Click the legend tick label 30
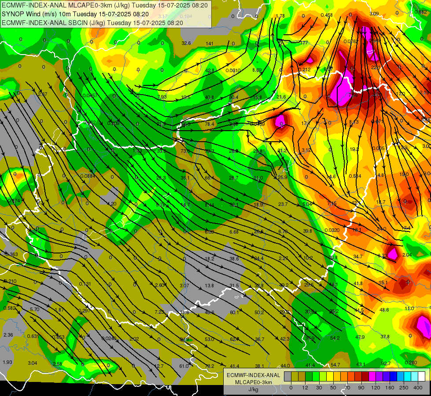This screenshot has height=396, width=431. pyautogui.click(x=319, y=388)
